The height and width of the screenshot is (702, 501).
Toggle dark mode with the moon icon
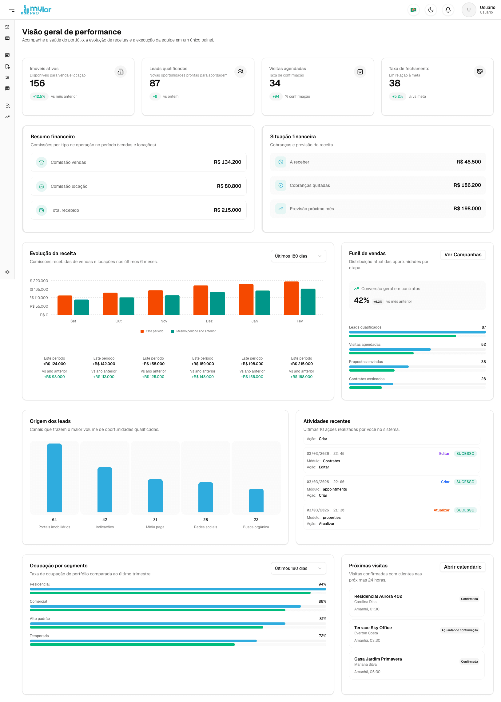431,10
